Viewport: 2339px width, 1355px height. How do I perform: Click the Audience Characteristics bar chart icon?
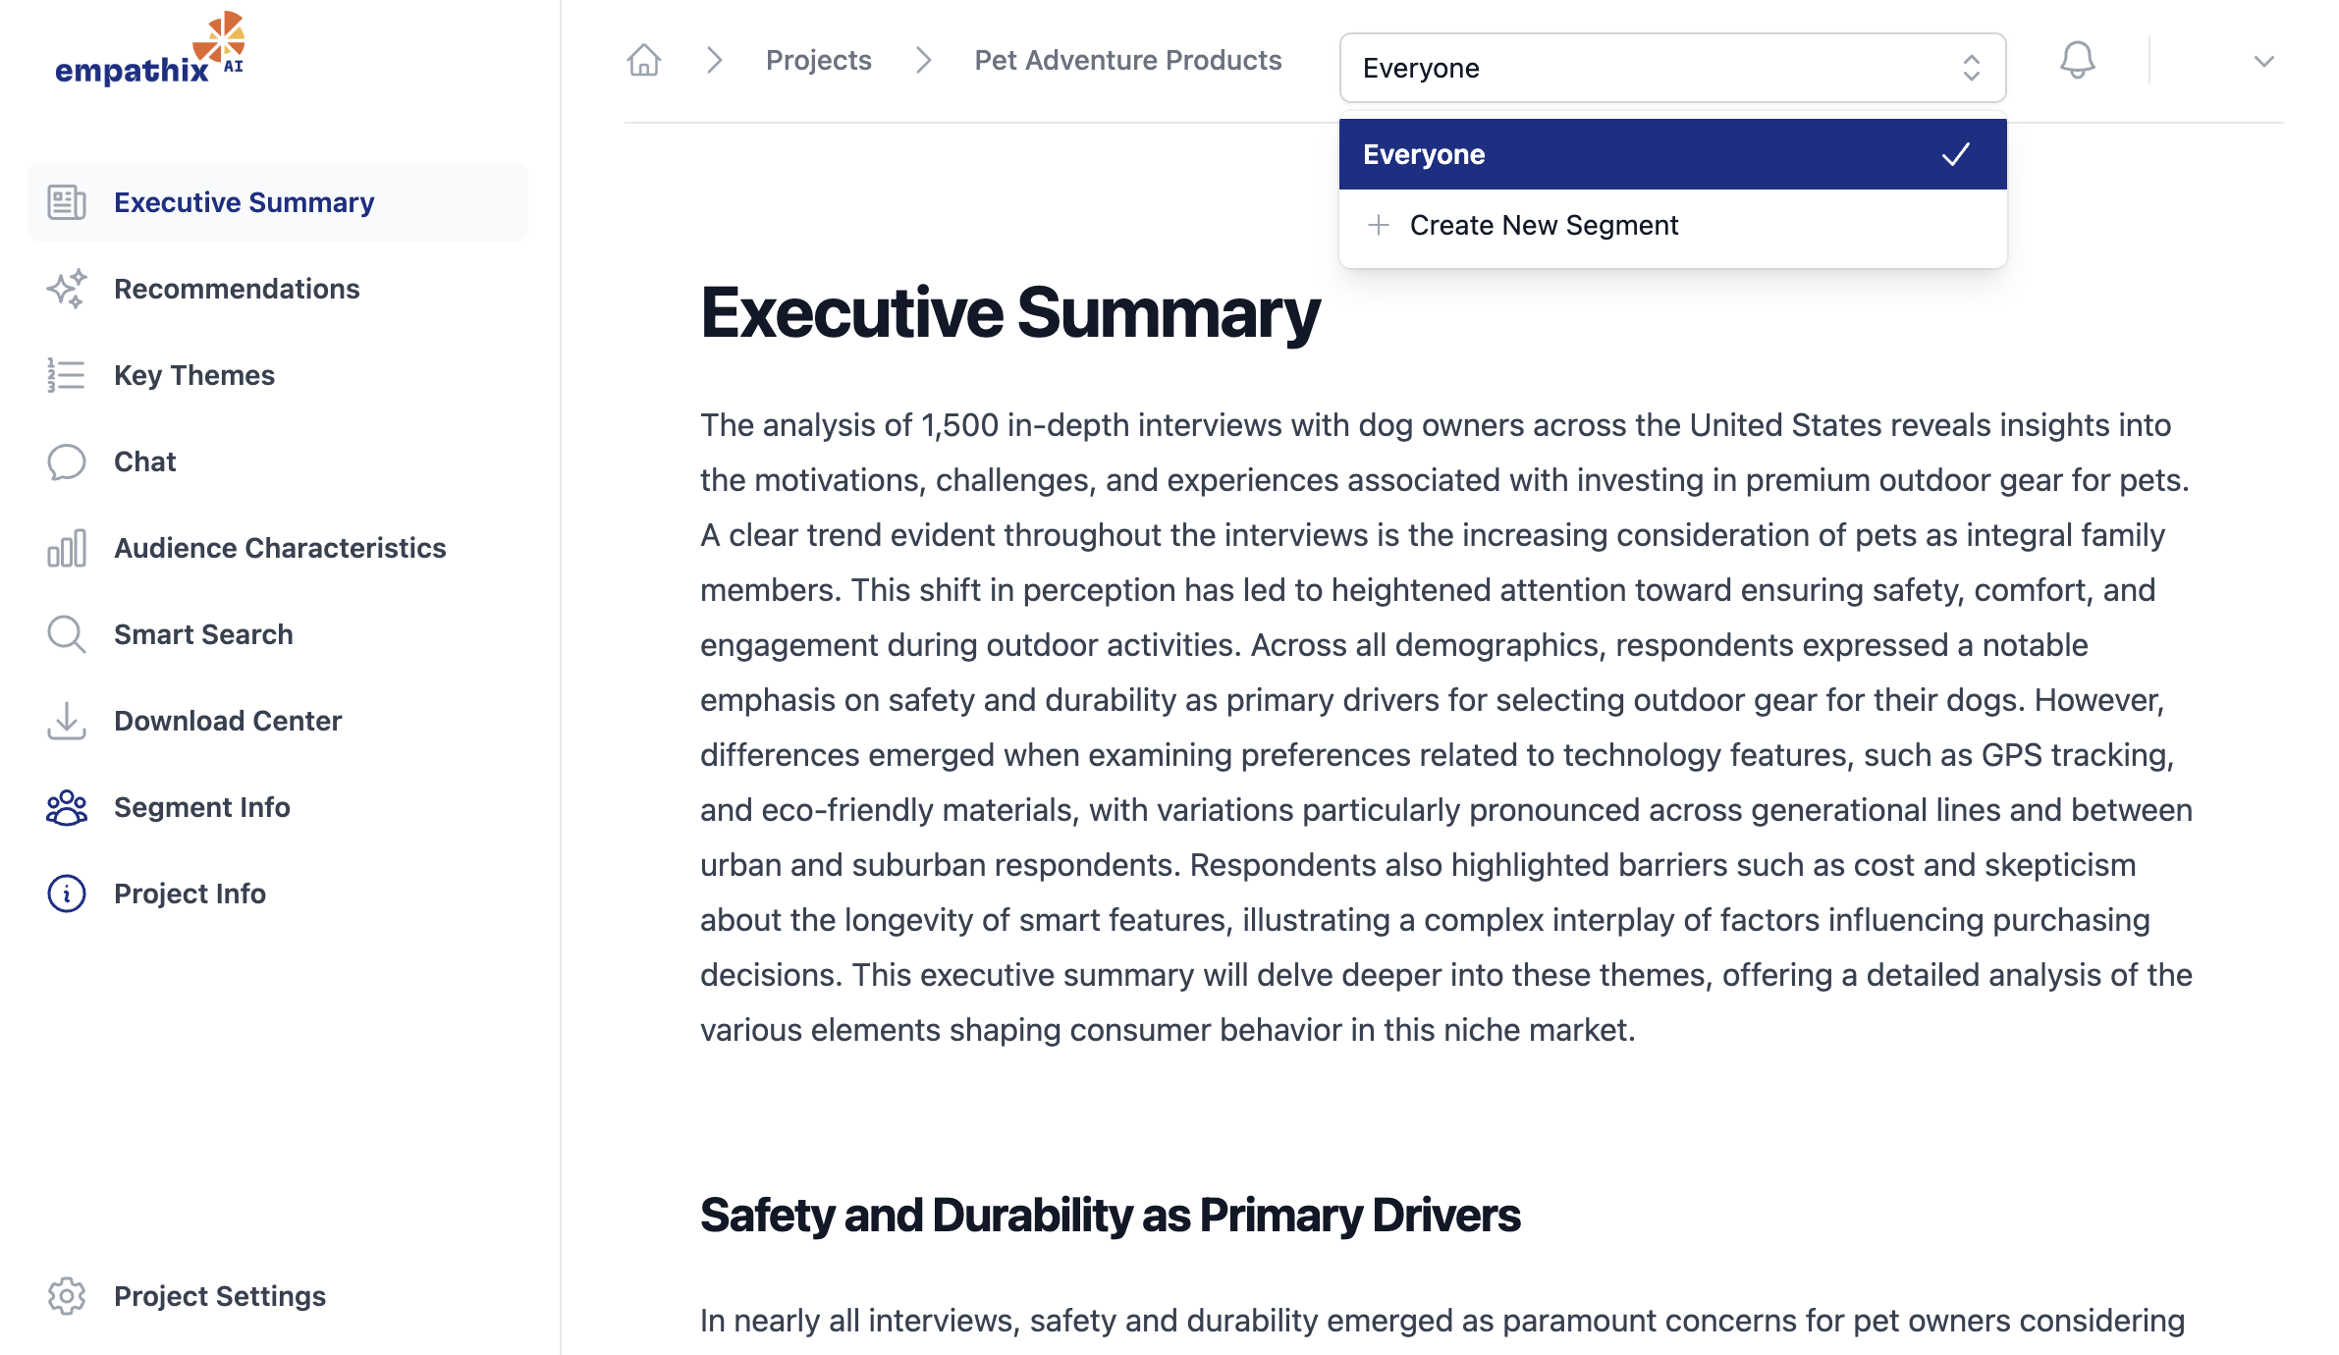point(67,548)
